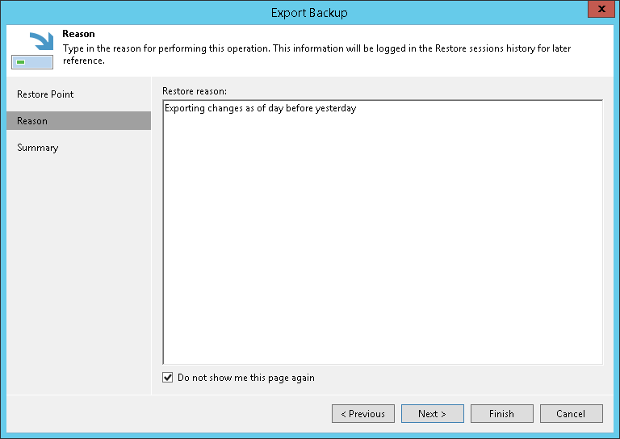Open the Summary step in sidebar

coord(38,148)
